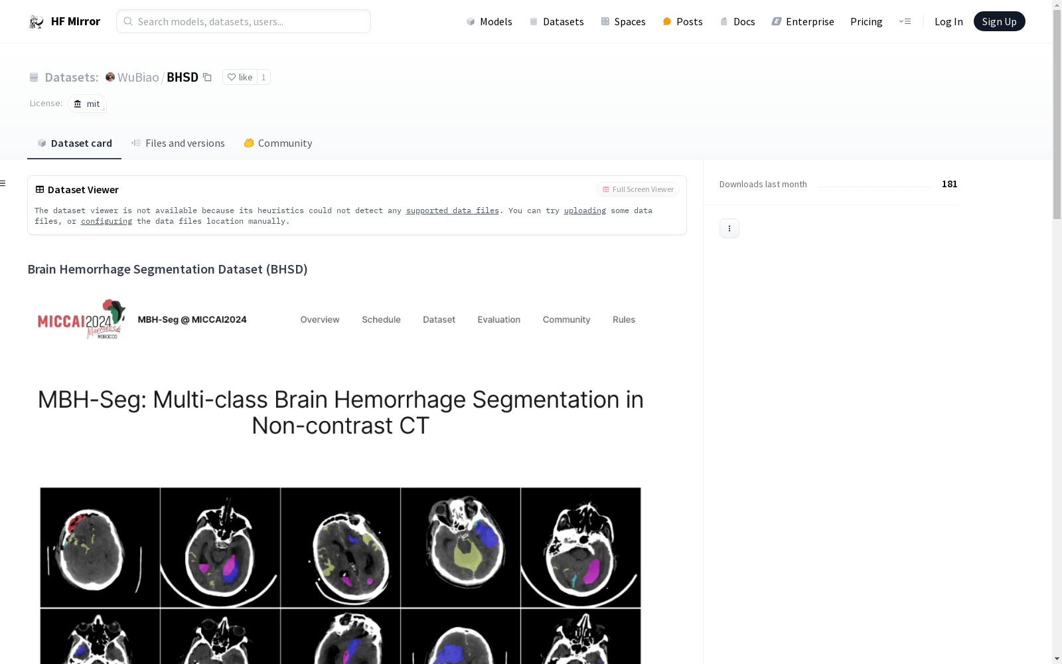View the like count of 1
This screenshot has height=664, width=1062.
pyautogui.click(x=264, y=77)
